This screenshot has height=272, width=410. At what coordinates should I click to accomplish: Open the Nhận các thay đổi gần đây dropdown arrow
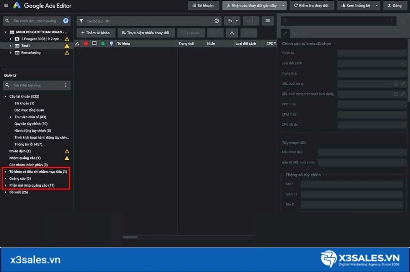(283, 6)
